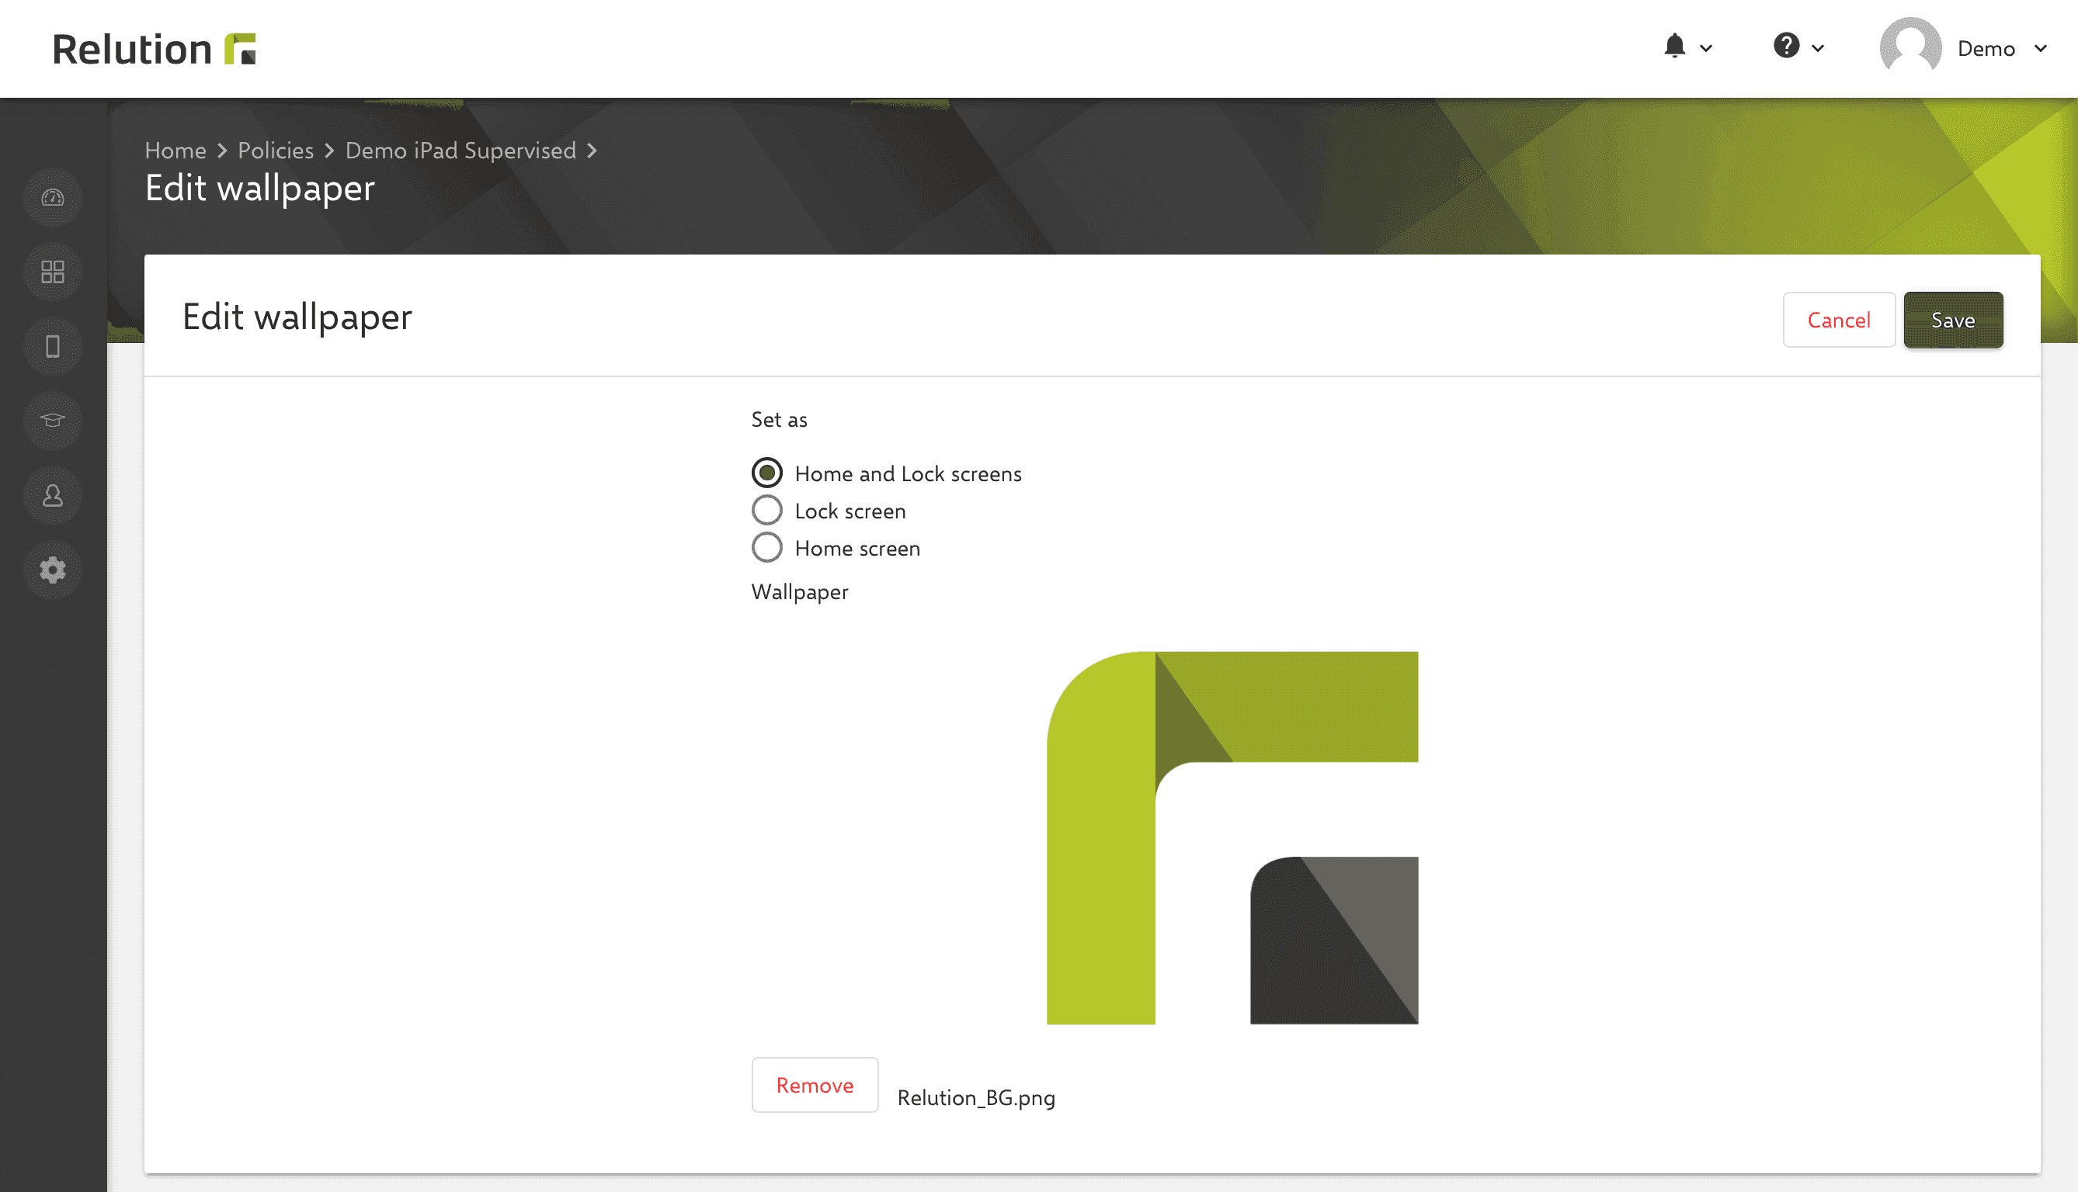
Task: Select Lock screen only radio button
Action: (x=766, y=509)
